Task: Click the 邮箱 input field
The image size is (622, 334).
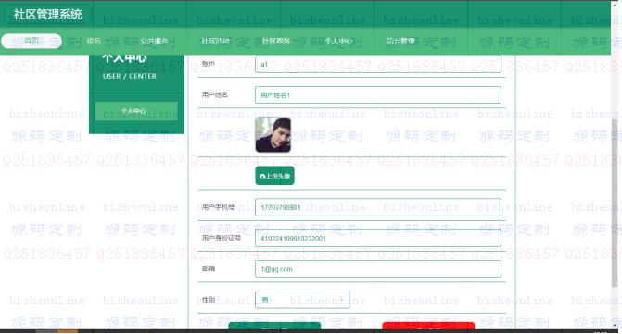Action: (x=378, y=269)
